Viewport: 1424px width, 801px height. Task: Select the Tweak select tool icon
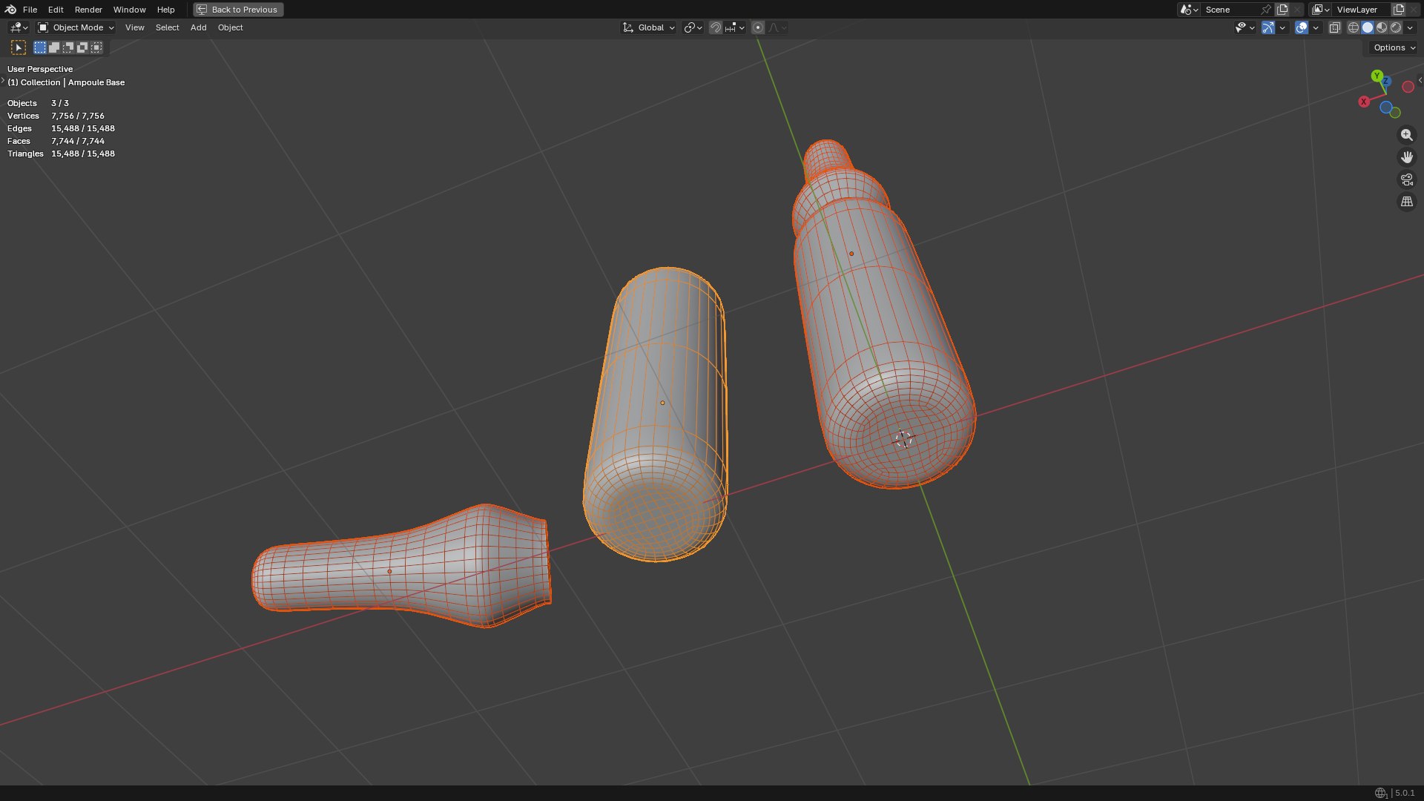(19, 47)
